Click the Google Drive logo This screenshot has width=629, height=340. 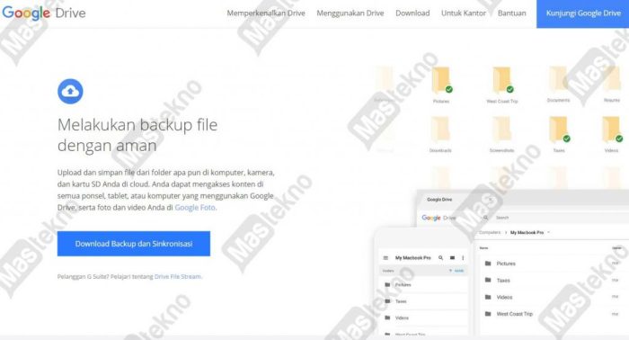(x=44, y=13)
